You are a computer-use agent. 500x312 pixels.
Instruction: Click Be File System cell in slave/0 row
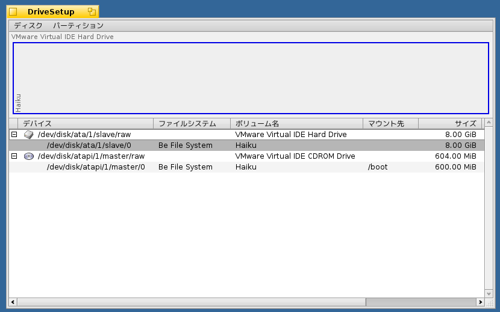pos(186,145)
